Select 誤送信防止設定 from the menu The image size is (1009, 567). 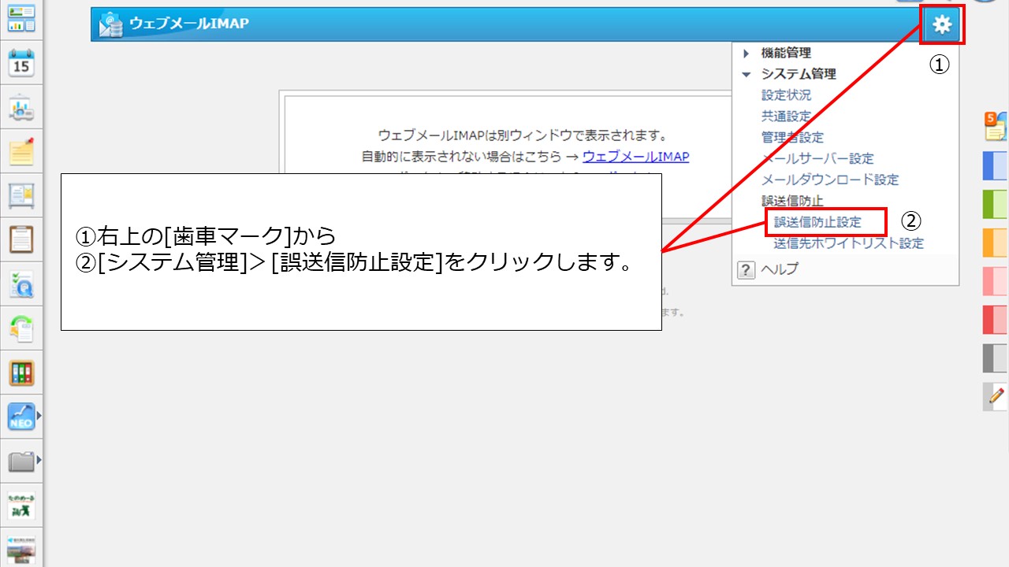pos(817,222)
